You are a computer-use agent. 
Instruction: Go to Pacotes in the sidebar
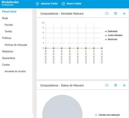coord(9,25)
